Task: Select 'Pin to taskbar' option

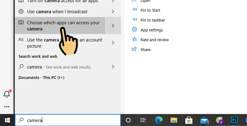Action: point(153,20)
